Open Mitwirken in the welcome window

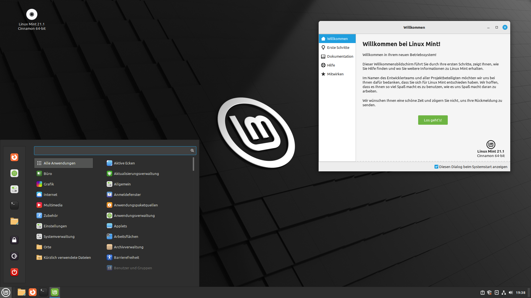point(335,74)
